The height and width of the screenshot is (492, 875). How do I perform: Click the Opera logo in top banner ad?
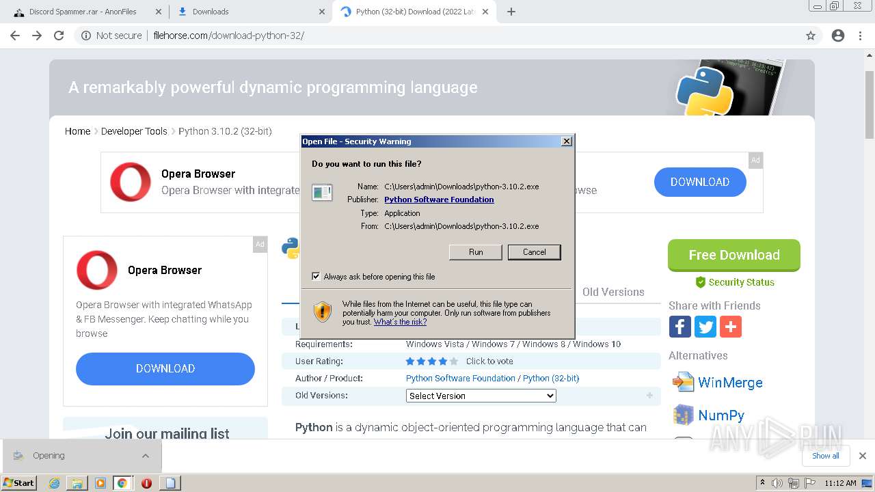(x=131, y=182)
